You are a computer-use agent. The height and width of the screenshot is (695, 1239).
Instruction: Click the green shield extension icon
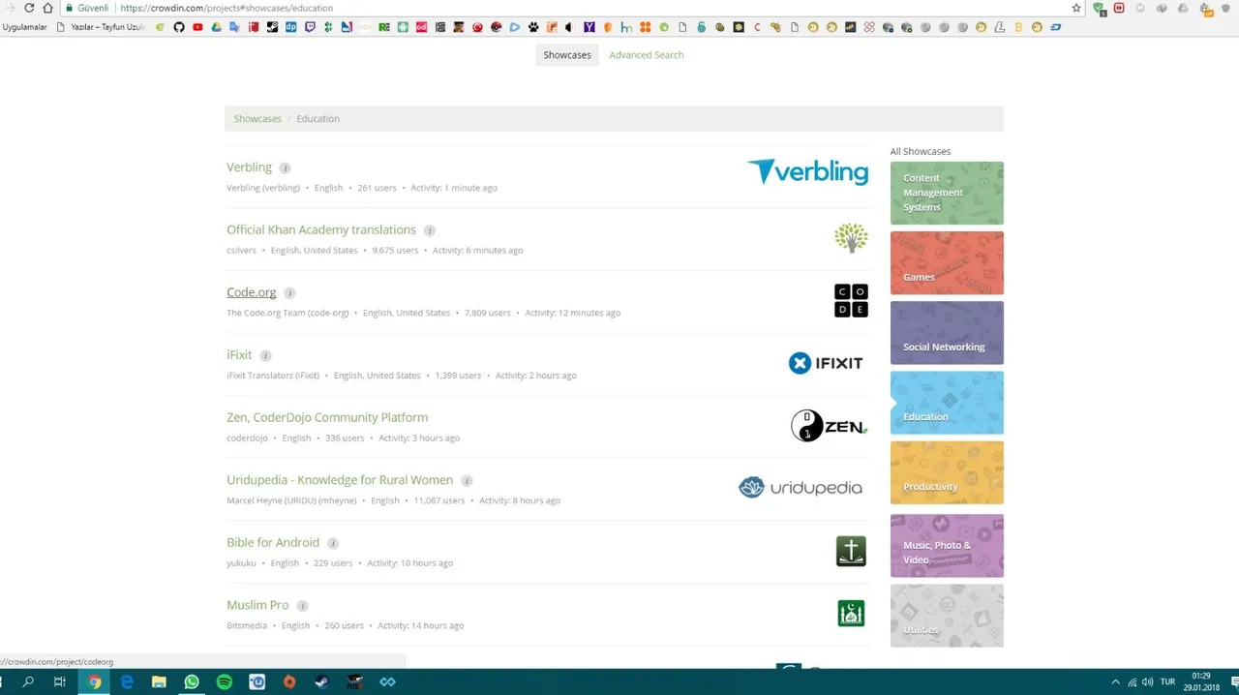click(x=1100, y=8)
